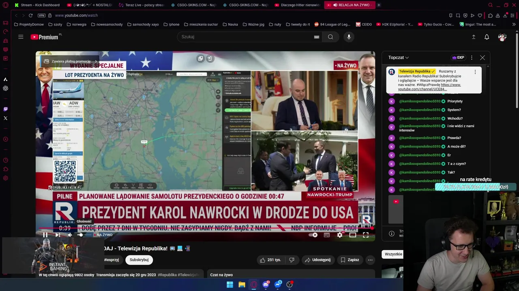Jump to live with the NA ŻYWO indicator
Screen dimensions: 519x291
click(104, 235)
